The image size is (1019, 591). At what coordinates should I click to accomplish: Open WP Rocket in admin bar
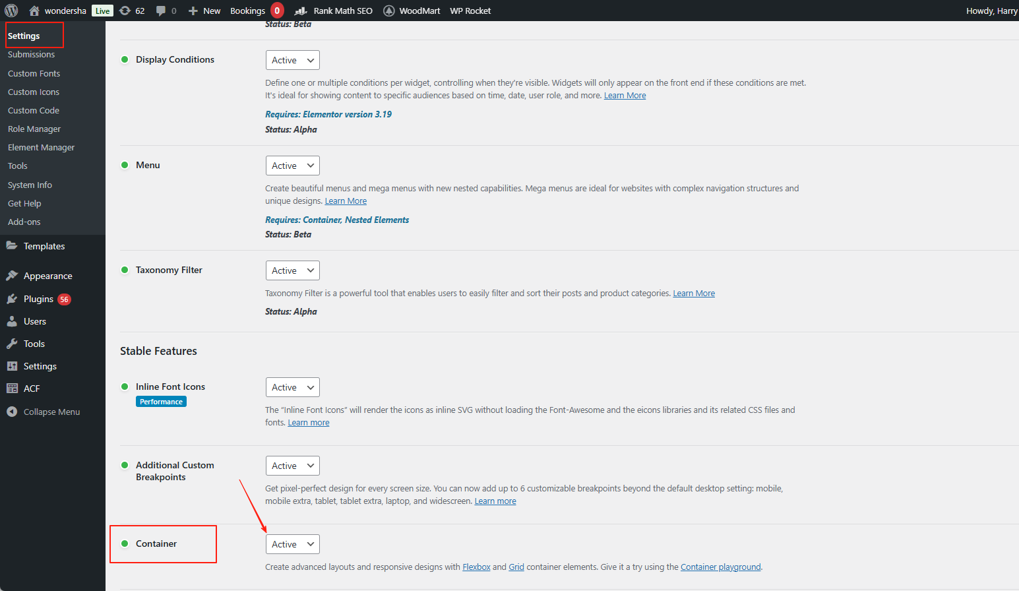pyautogui.click(x=470, y=11)
